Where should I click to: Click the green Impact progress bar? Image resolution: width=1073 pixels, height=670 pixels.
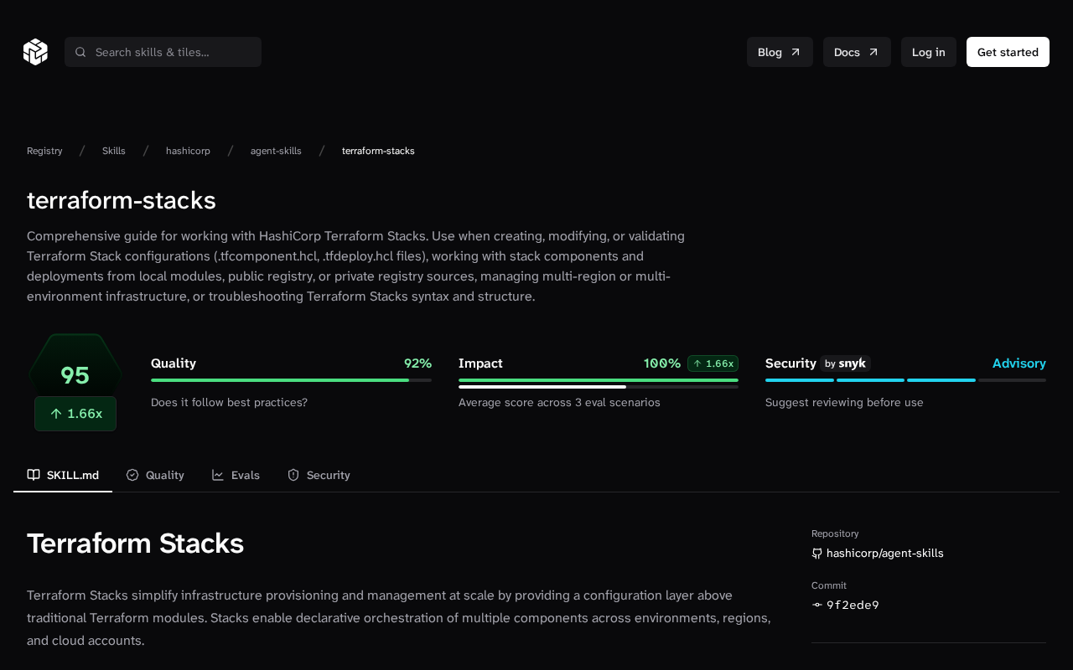point(599,380)
